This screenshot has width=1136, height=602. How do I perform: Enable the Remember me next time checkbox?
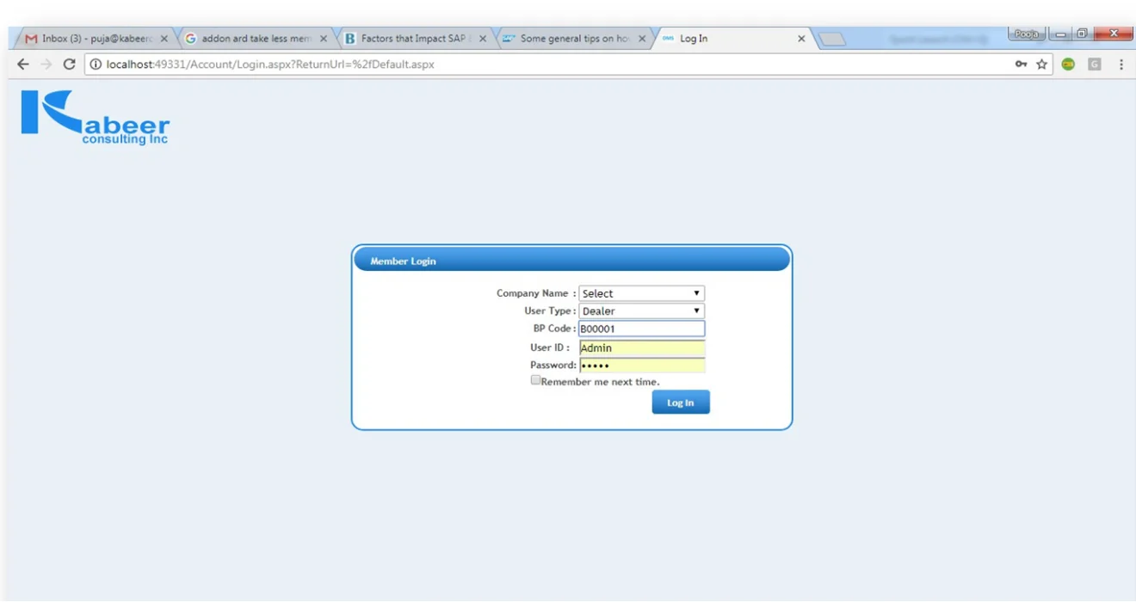(535, 379)
